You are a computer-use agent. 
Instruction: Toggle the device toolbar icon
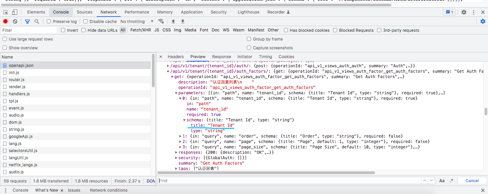pos(15,12)
